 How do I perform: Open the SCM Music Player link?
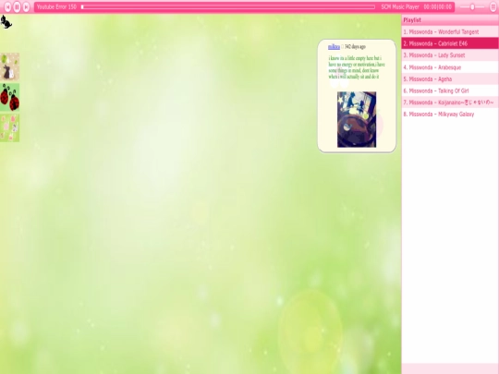pos(400,7)
